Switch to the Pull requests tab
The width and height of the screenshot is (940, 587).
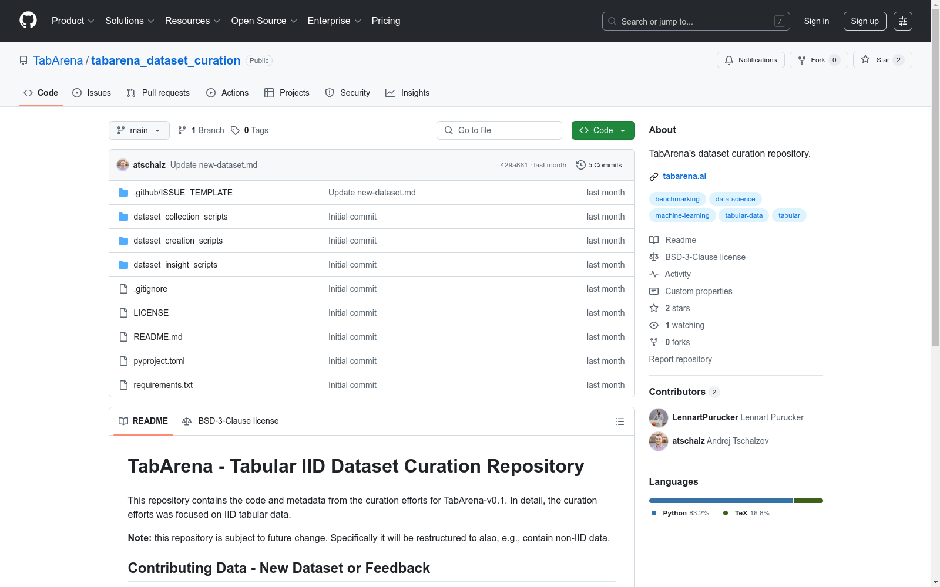tap(158, 93)
